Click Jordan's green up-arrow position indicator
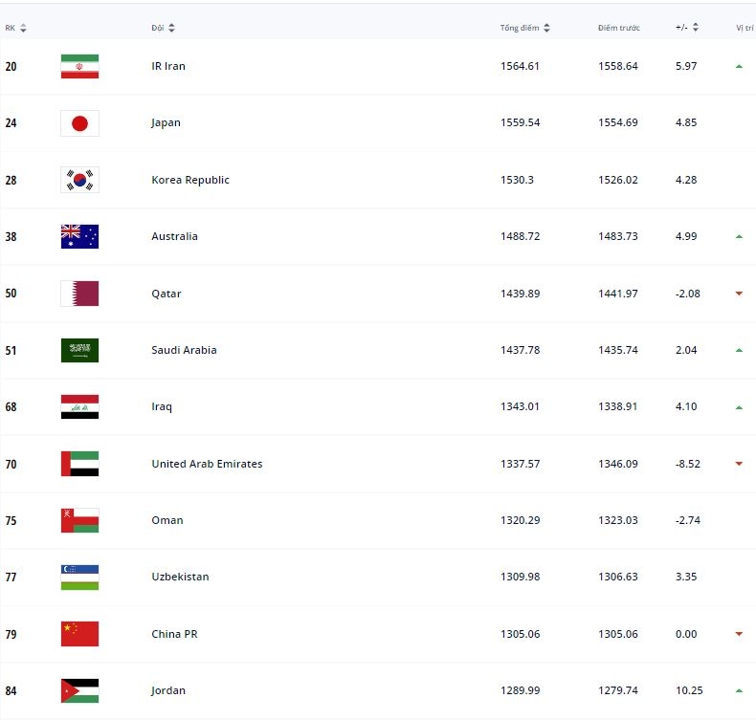Image resolution: width=756 pixels, height=720 pixels. pos(739,690)
